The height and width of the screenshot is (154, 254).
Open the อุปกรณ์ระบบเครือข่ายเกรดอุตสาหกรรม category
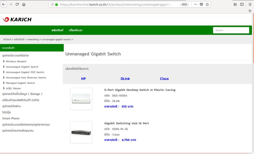[26, 125]
